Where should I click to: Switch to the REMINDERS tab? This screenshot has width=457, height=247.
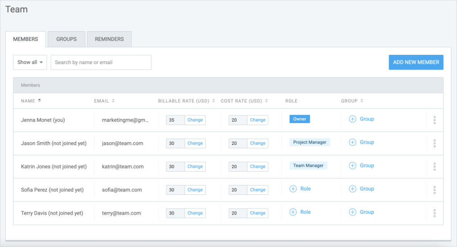109,39
